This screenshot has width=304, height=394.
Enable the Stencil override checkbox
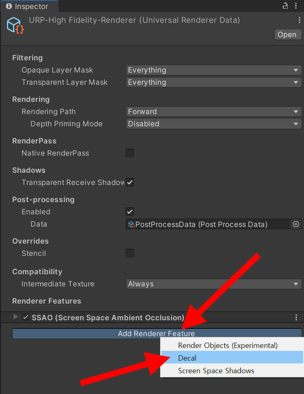click(x=130, y=253)
